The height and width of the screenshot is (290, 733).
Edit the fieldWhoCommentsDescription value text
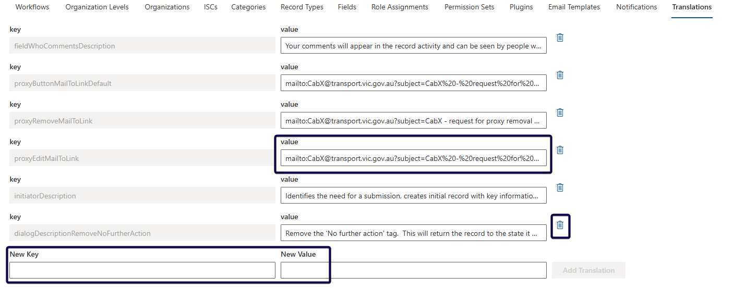pos(413,46)
